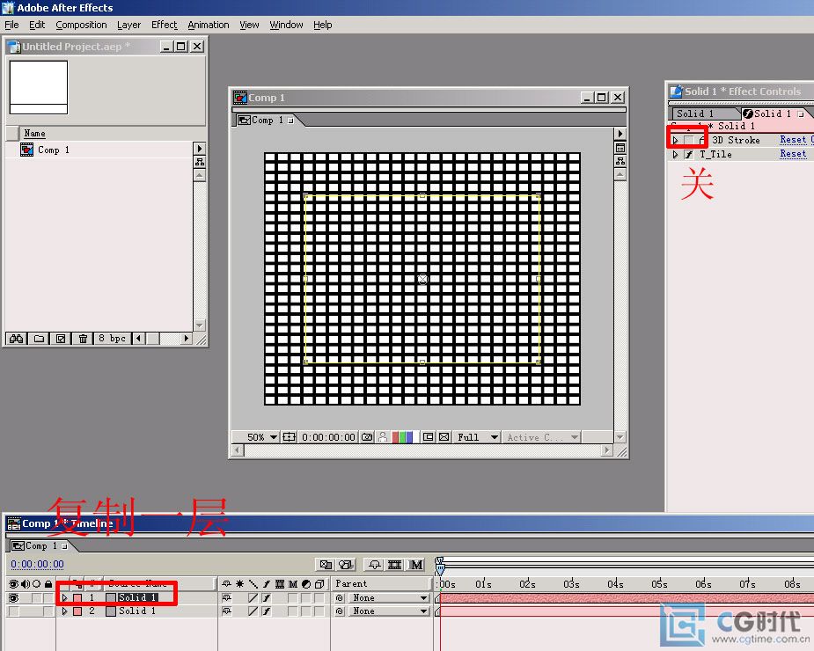814x651 pixels.
Task: Click the 8 bpc color depth button
Action: [112, 339]
